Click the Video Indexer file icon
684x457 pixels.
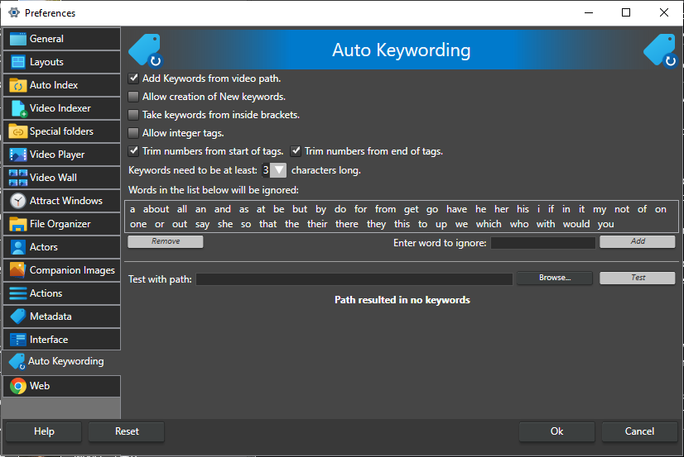[17, 108]
